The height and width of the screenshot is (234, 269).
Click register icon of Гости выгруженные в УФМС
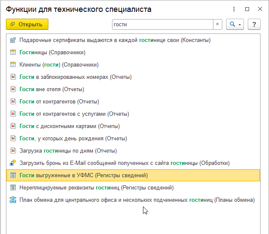(13, 175)
